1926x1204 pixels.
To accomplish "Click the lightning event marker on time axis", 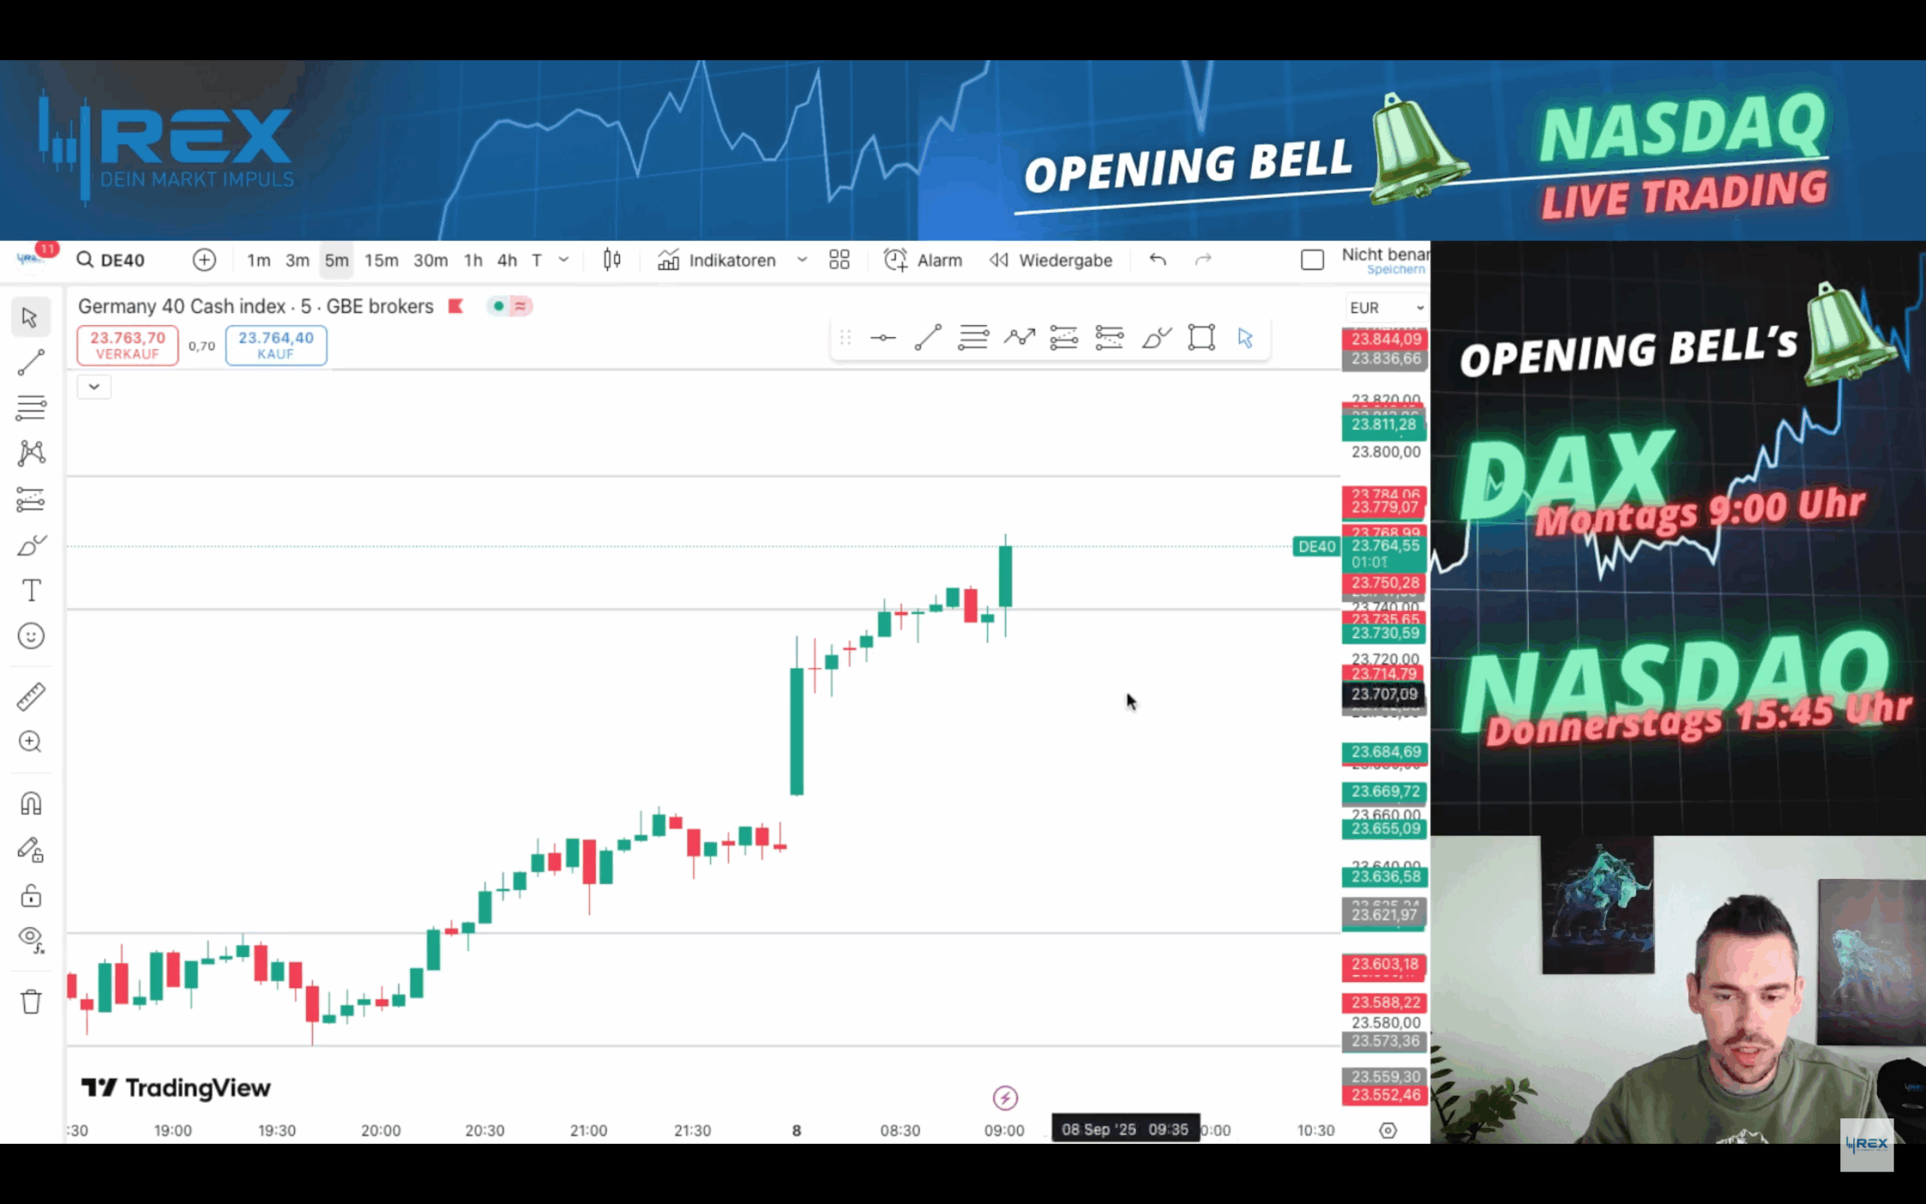I will [1005, 1098].
